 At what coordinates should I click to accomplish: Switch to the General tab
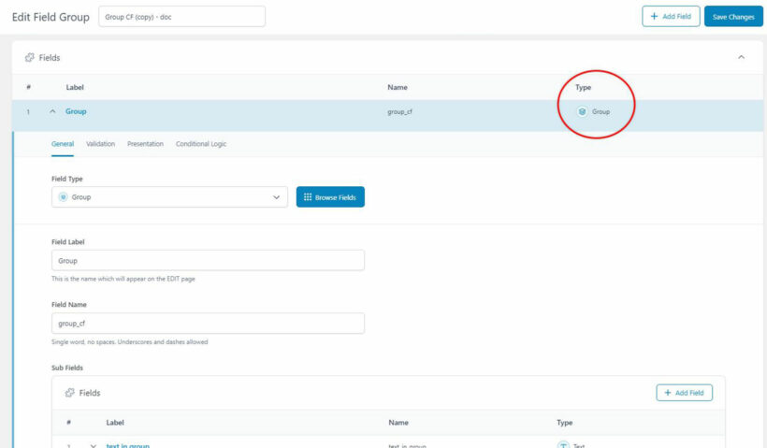coord(63,144)
